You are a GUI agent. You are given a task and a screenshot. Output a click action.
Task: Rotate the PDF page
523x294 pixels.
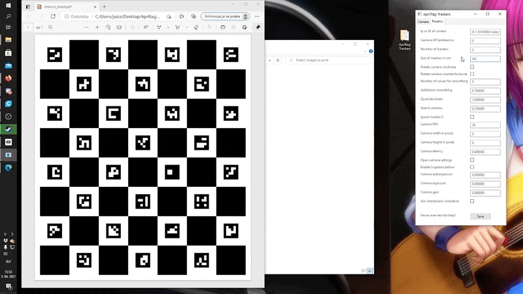(x=108, y=27)
